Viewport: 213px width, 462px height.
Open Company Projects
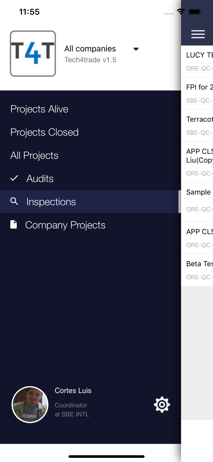click(x=66, y=224)
